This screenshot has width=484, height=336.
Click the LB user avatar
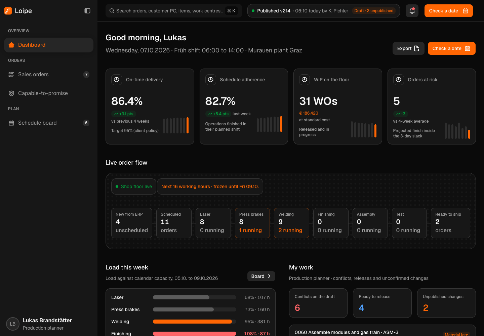click(x=13, y=324)
